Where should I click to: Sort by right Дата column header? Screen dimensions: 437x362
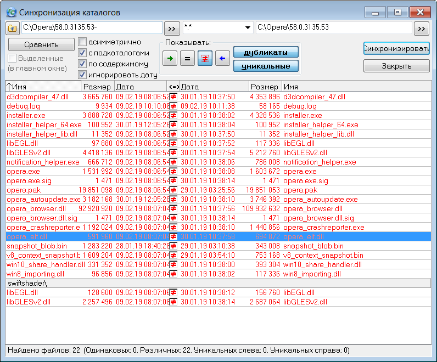tap(214, 87)
